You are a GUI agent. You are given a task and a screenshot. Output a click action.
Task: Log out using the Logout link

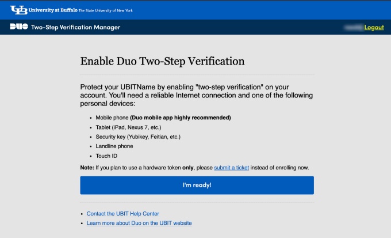pyautogui.click(x=374, y=27)
